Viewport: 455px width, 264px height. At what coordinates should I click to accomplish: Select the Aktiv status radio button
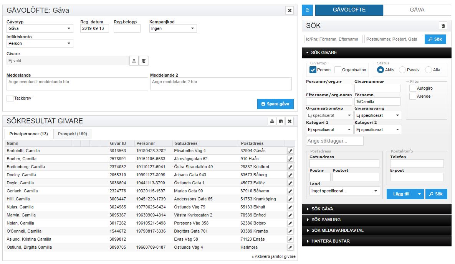point(381,70)
